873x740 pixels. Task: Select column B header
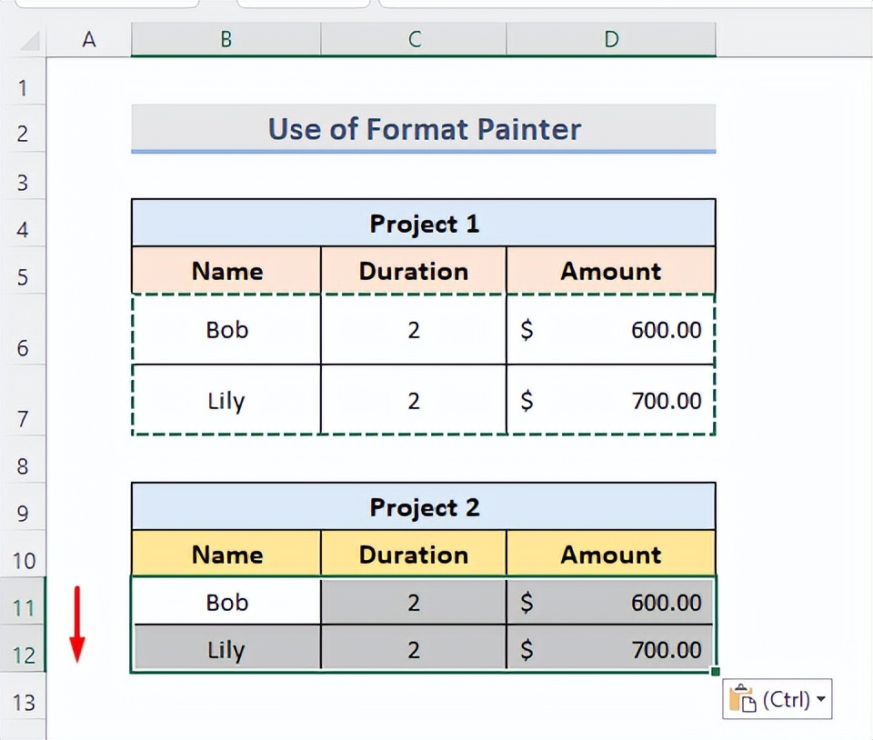point(226,39)
